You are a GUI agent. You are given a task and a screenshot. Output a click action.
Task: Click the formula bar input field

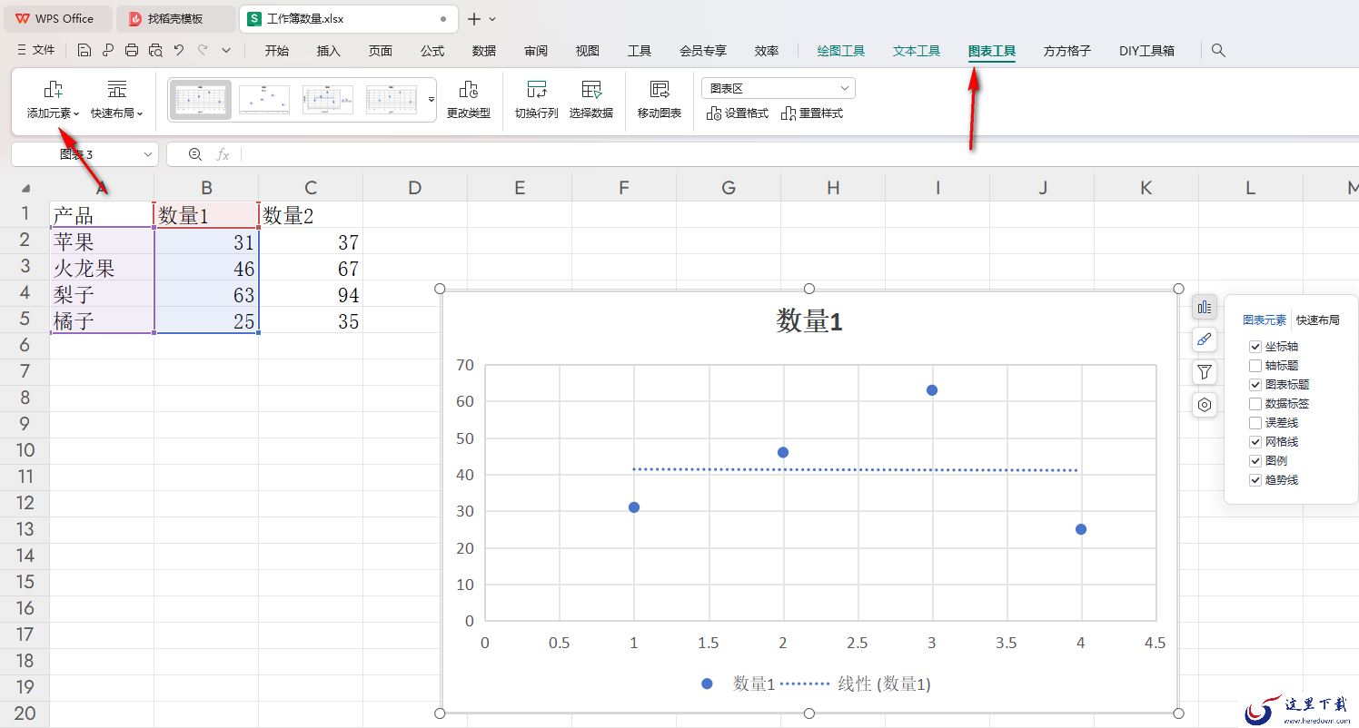click(x=799, y=154)
